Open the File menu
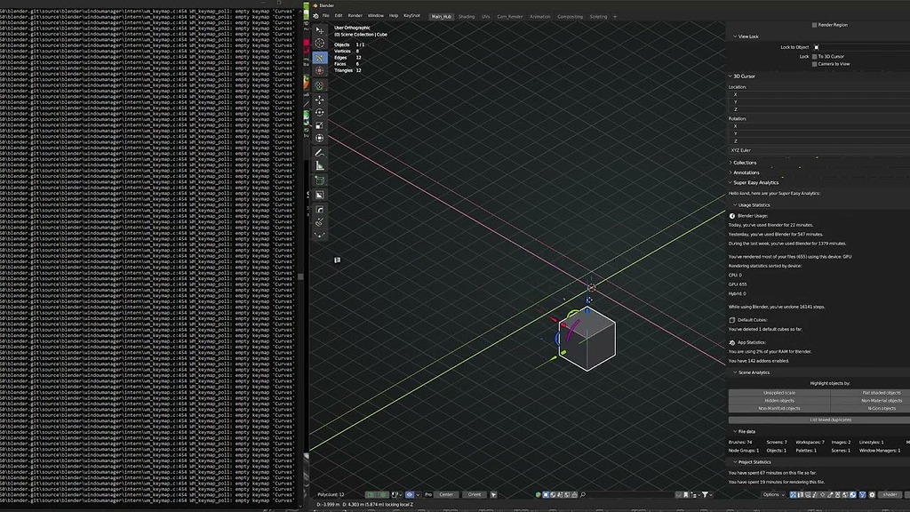This screenshot has height=512, width=910. click(x=325, y=16)
